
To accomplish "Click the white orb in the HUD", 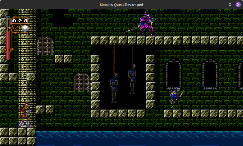I will [25, 28].
